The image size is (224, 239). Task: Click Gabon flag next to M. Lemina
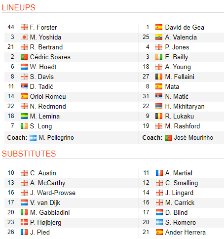(x=24, y=116)
